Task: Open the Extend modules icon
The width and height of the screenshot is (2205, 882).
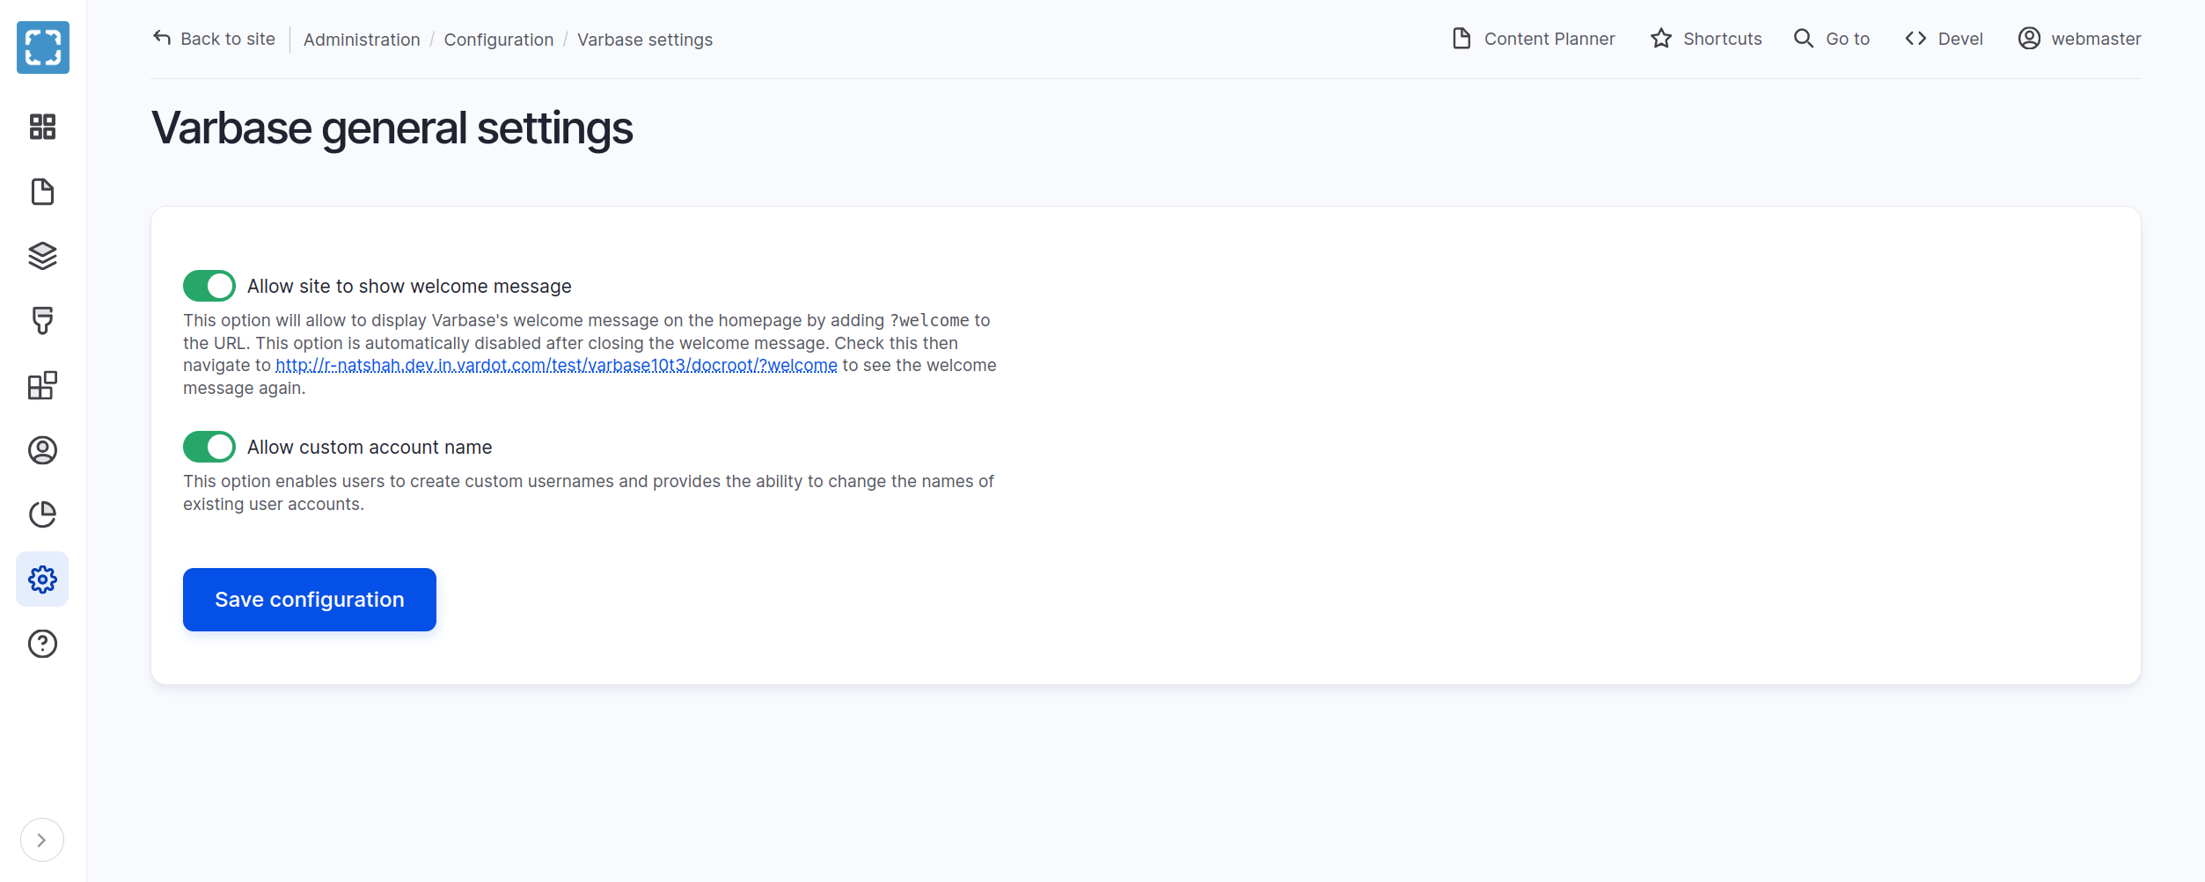Action: pos(42,385)
